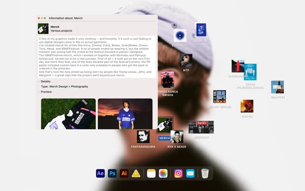Open the WTF desktop project icon
The height and width of the screenshot is (191, 305).
click(186, 61)
